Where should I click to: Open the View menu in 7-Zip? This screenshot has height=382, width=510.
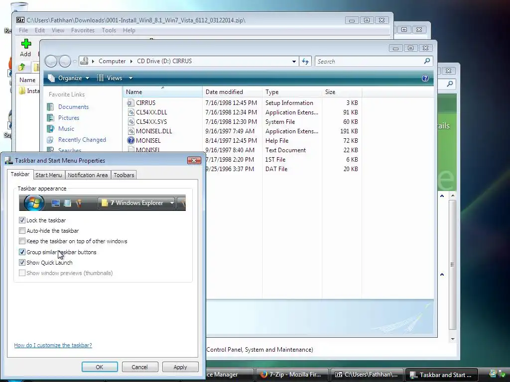click(58, 30)
